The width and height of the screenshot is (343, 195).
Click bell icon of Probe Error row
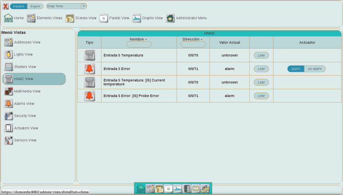(90, 96)
